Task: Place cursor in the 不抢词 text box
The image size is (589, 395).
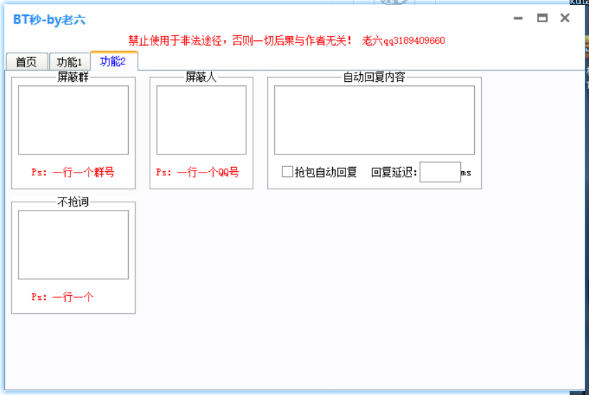Action: [x=73, y=244]
